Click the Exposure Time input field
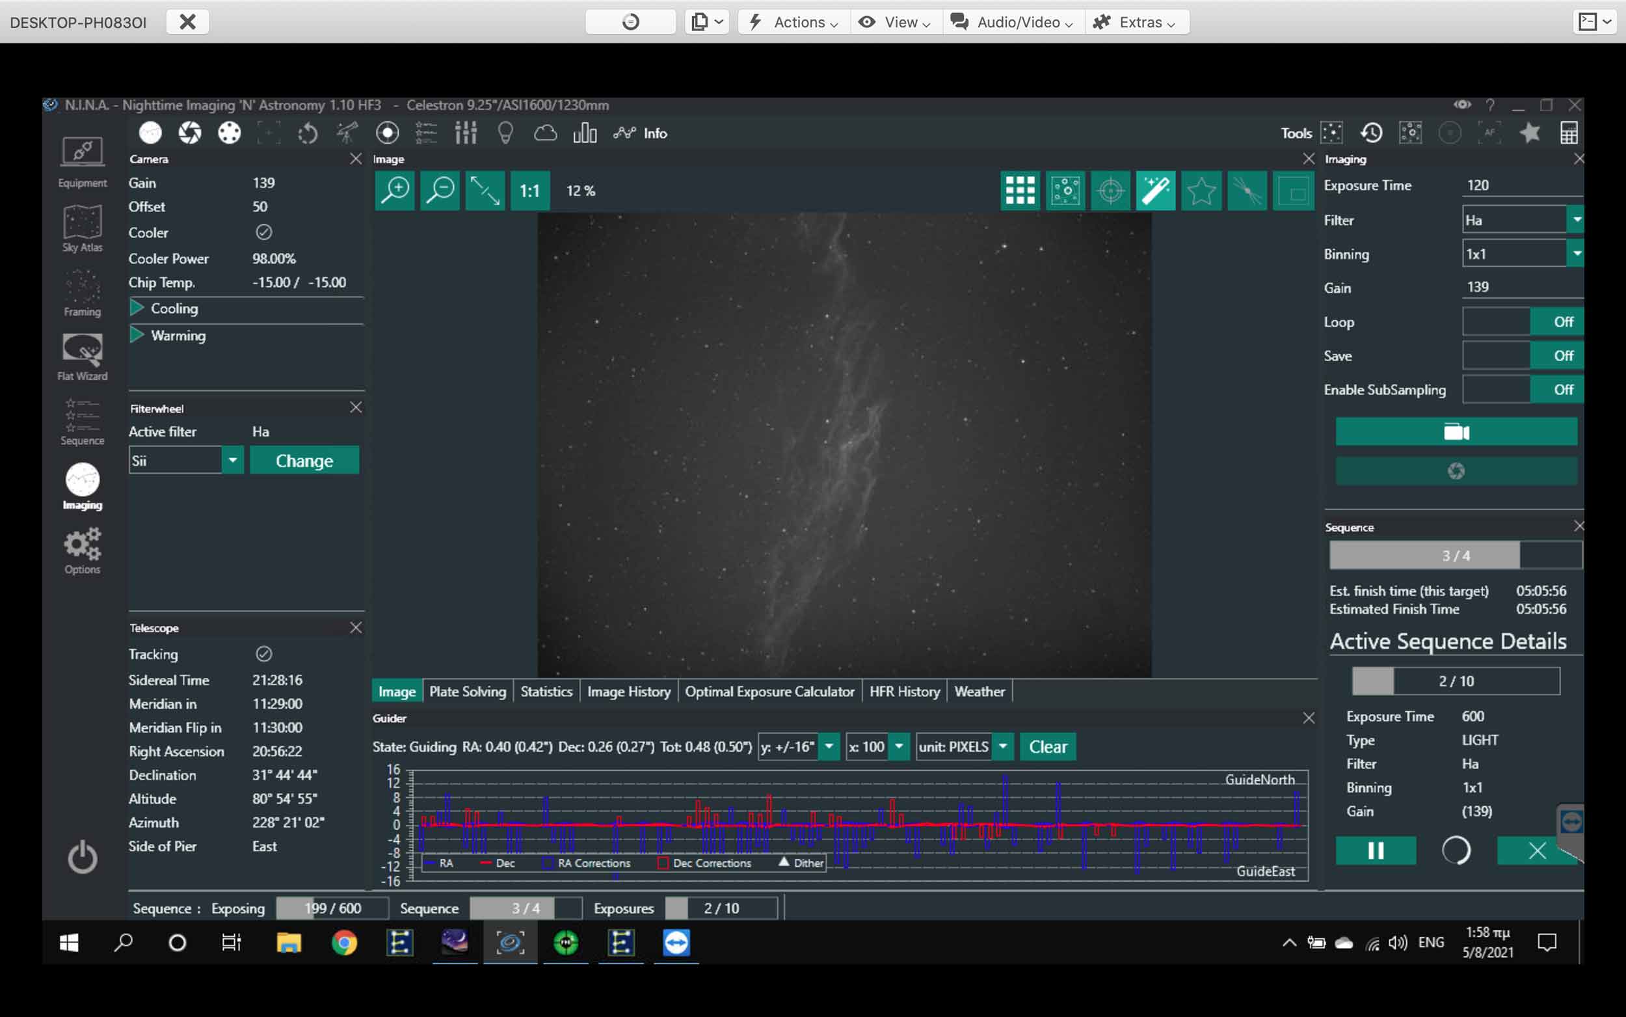 click(1521, 185)
